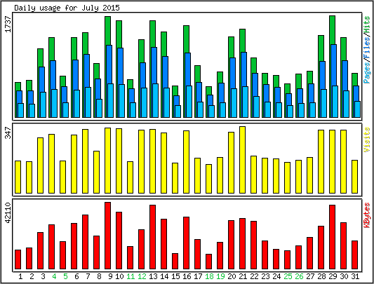Click the 1737 hits scale value

8,25
